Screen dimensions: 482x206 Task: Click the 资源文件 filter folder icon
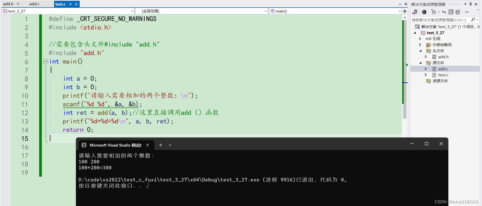428,81
